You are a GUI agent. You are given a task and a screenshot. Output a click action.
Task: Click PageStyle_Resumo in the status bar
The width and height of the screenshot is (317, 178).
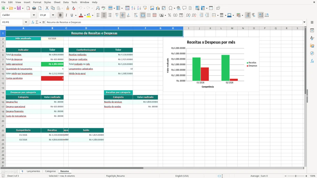pos(115,176)
